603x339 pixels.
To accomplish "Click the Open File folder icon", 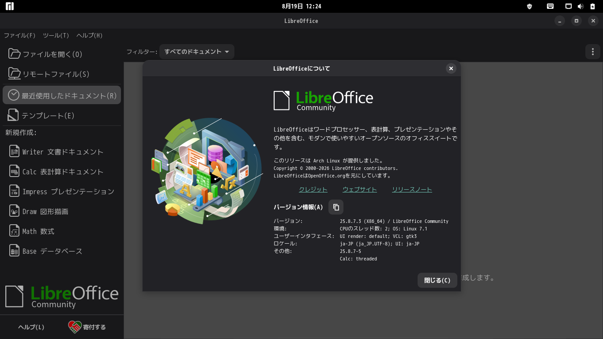I will 14,54.
